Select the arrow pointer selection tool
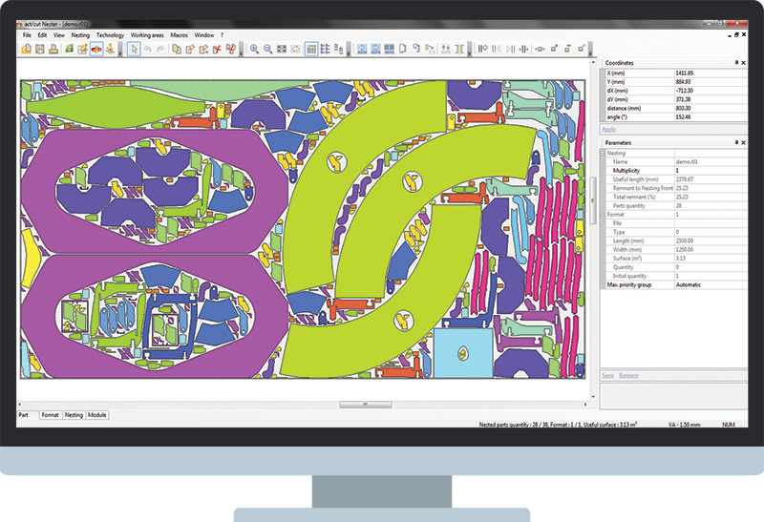764x522 pixels. point(134,49)
